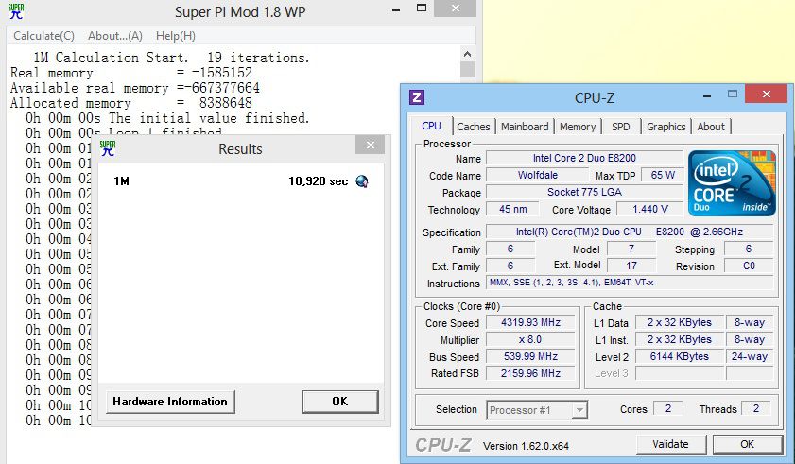
Task: Click the Ext. Model value 17
Action: point(631,266)
